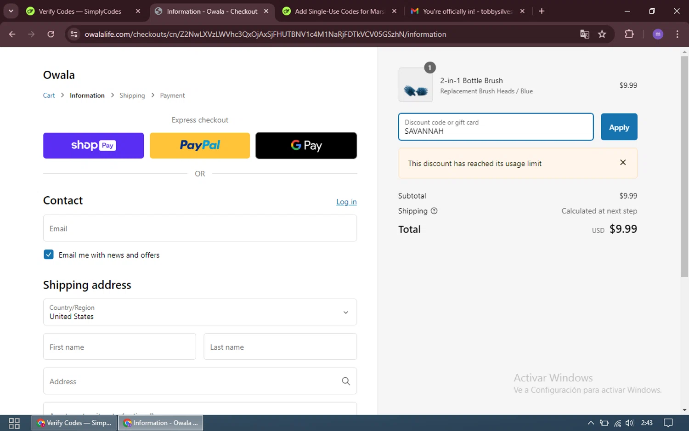Click the scrollbar up arrow
This screenshot has height=431, width=689.
click(x=684, y=51)
